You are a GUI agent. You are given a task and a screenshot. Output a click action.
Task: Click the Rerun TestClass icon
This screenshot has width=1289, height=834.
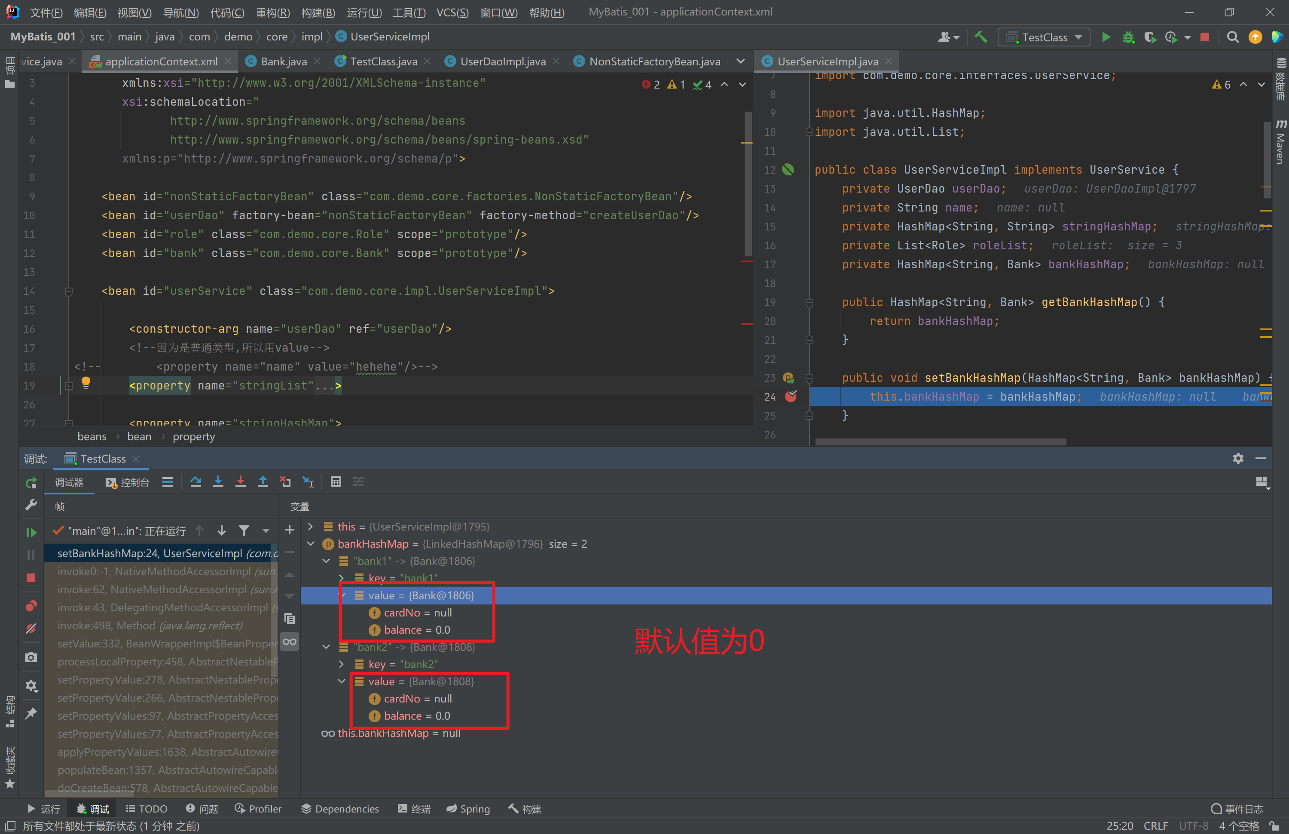click(x=31, y=482)
